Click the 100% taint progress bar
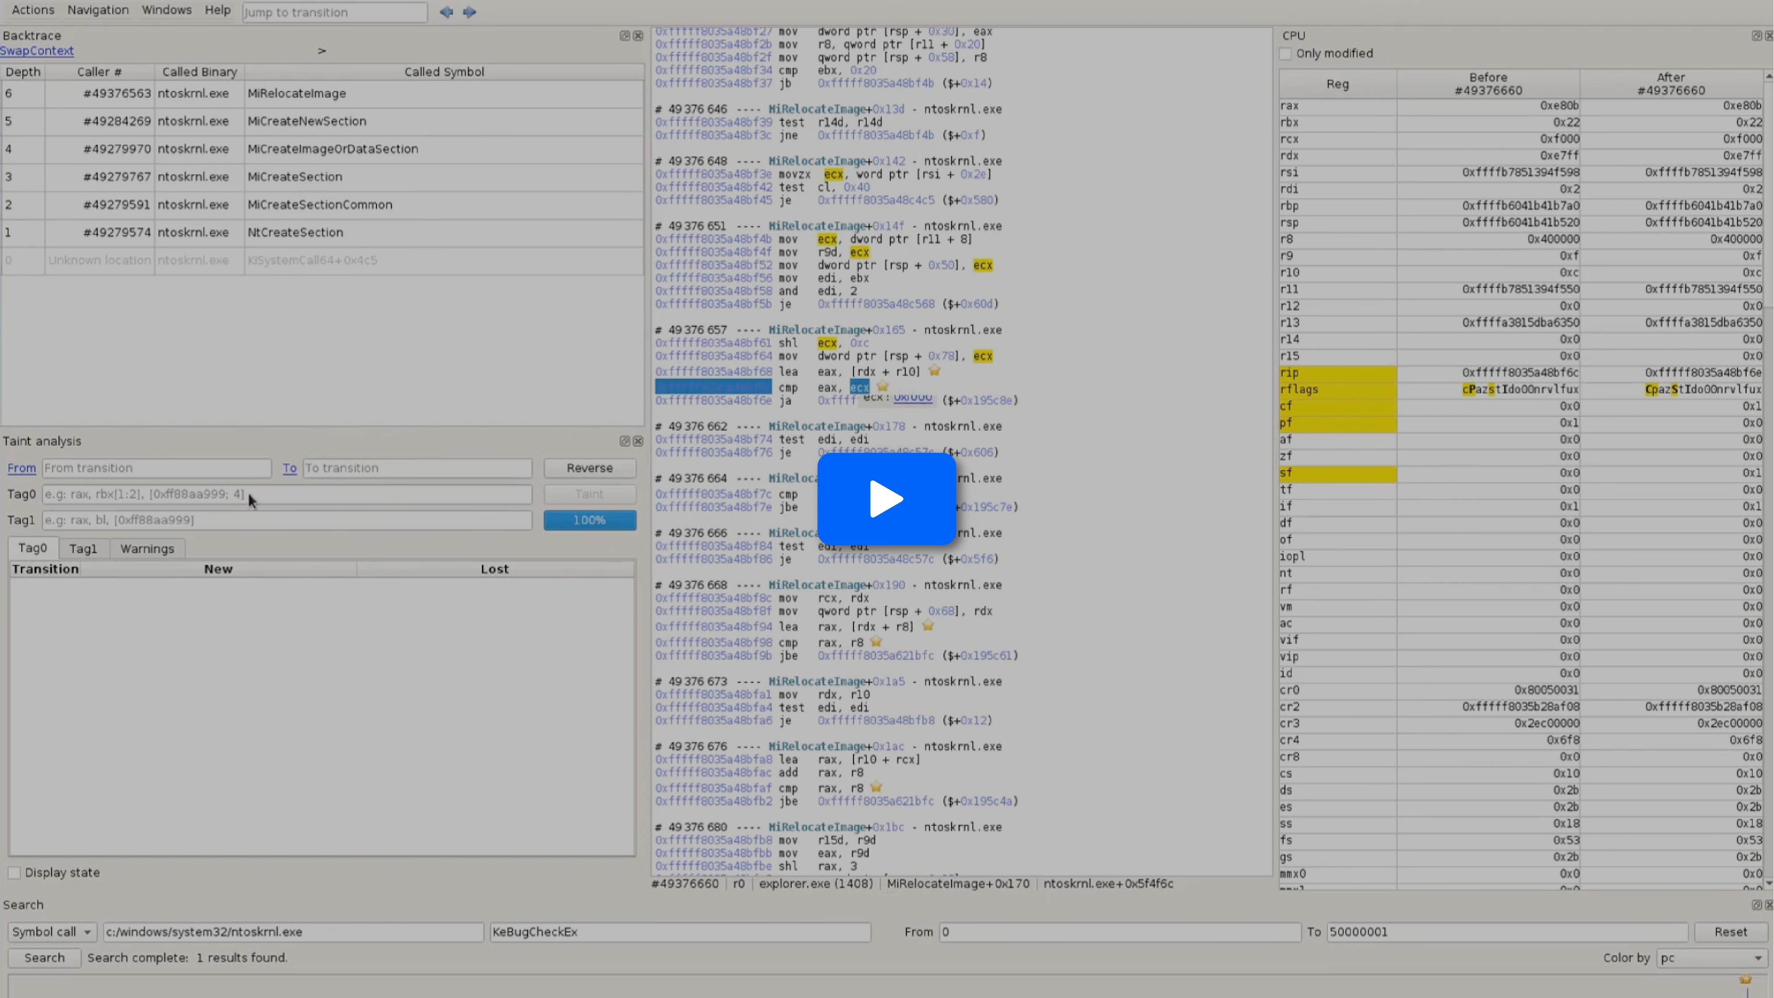This screenshot has height=998, width=1774. 590,520
